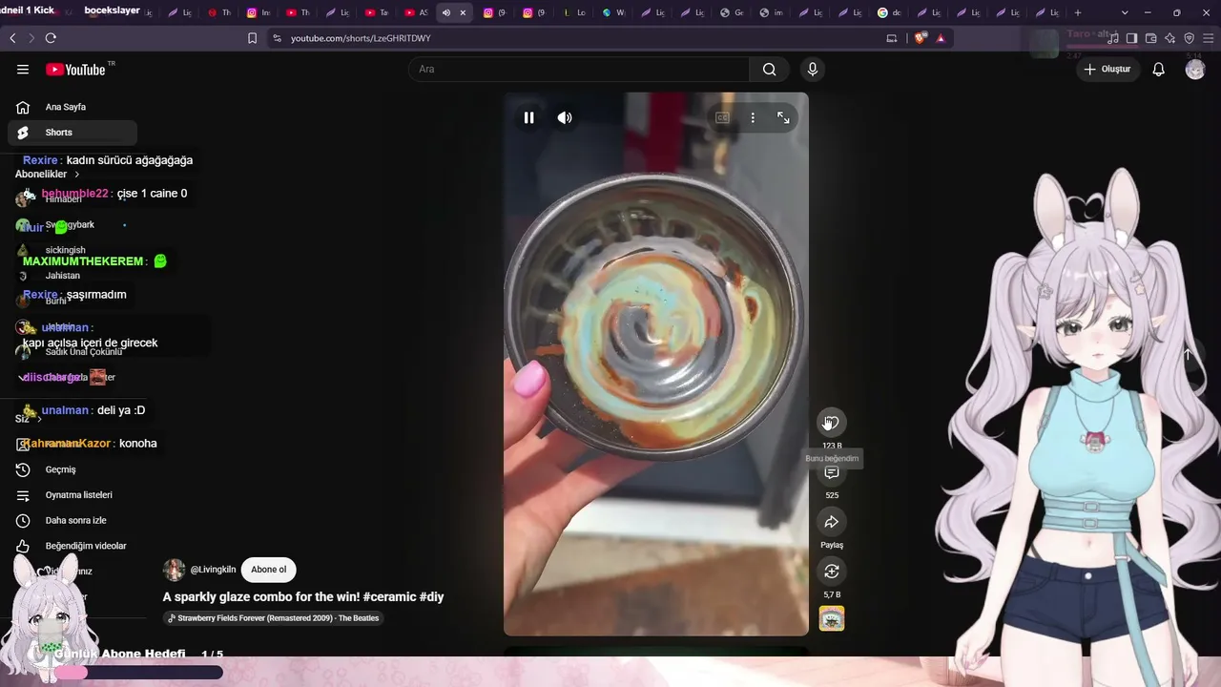The image size is (1221, 687).
Task: Open the Livingkiln channel avatar
Action: click(174, 570)
